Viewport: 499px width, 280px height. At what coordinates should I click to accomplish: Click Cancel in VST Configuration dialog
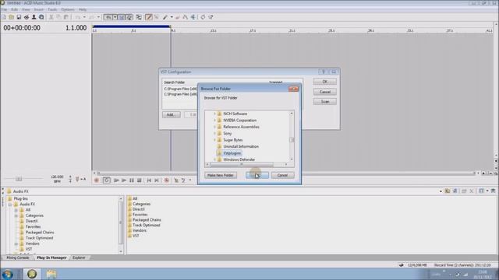pyautogui.click(x=324, y=92)
